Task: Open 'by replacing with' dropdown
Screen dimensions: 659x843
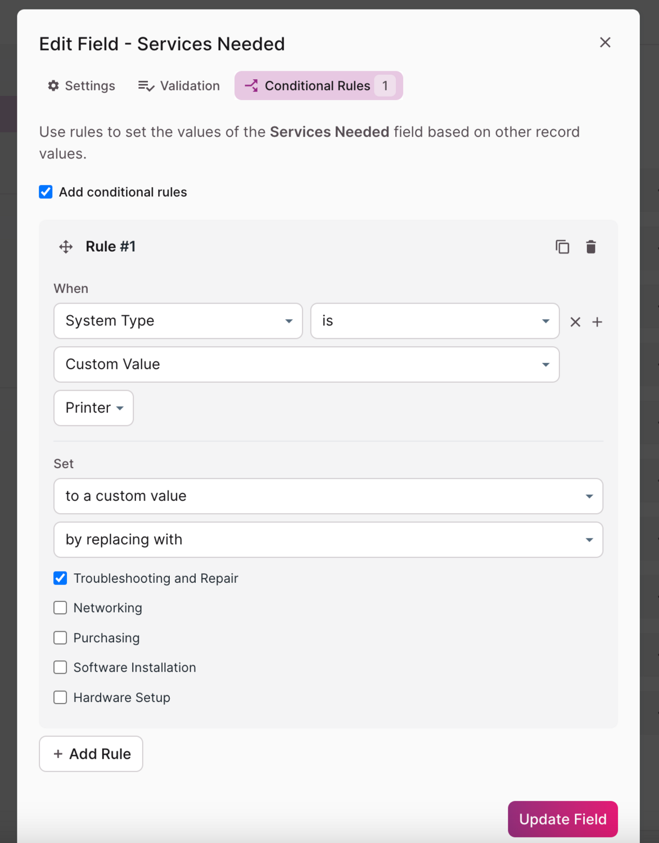Action: (x=328, y=540)
